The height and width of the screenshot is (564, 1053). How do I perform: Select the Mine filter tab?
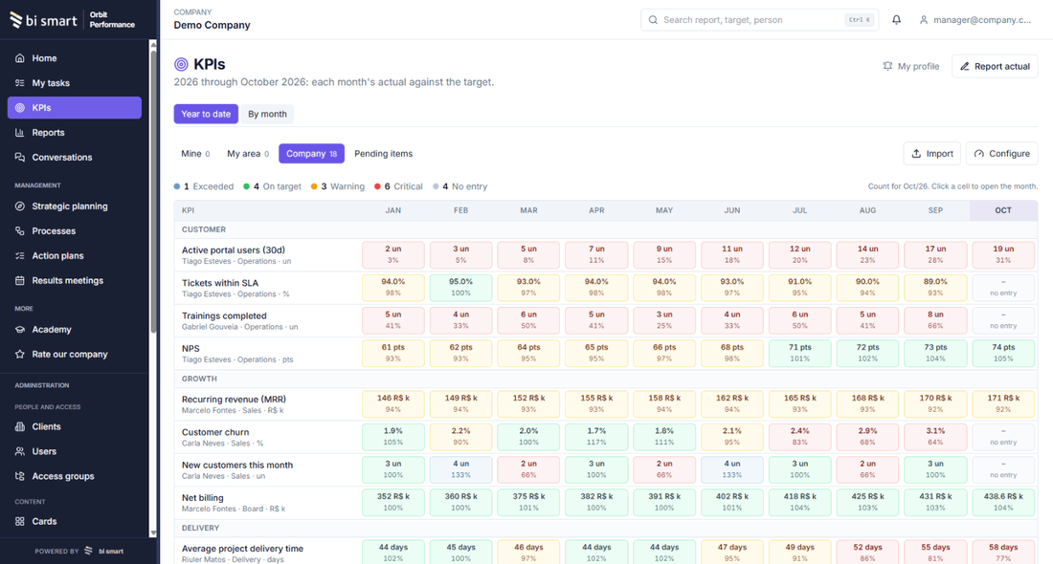195,154
